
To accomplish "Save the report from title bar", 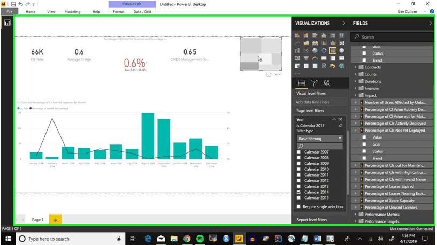I will tap(13, 4).
